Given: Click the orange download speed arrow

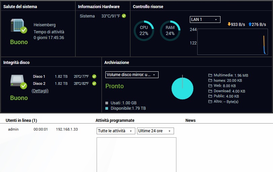Looking at the screenshot, I should [229, 24].
